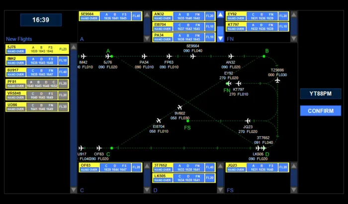Viewport: 348px width, 204px height.
Task: Click the UD86 callsign in New Flights
Action: pyautogui.click(x=12, y=104)
